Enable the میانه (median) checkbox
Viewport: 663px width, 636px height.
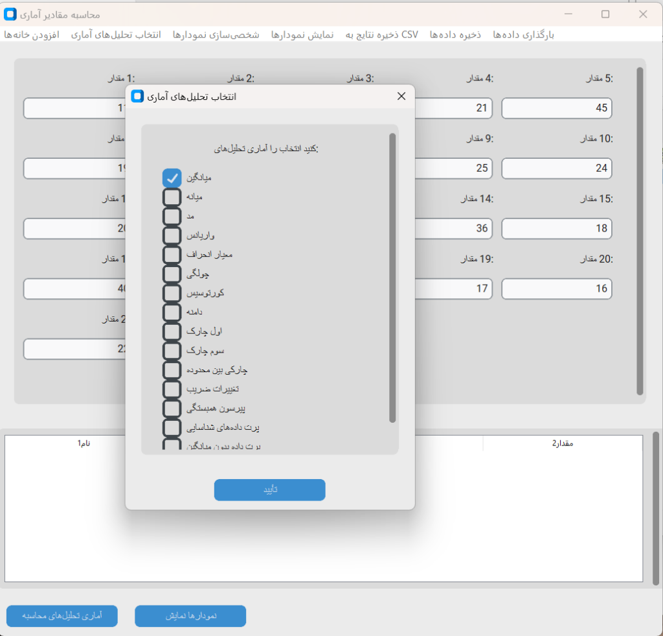(172, 196)
